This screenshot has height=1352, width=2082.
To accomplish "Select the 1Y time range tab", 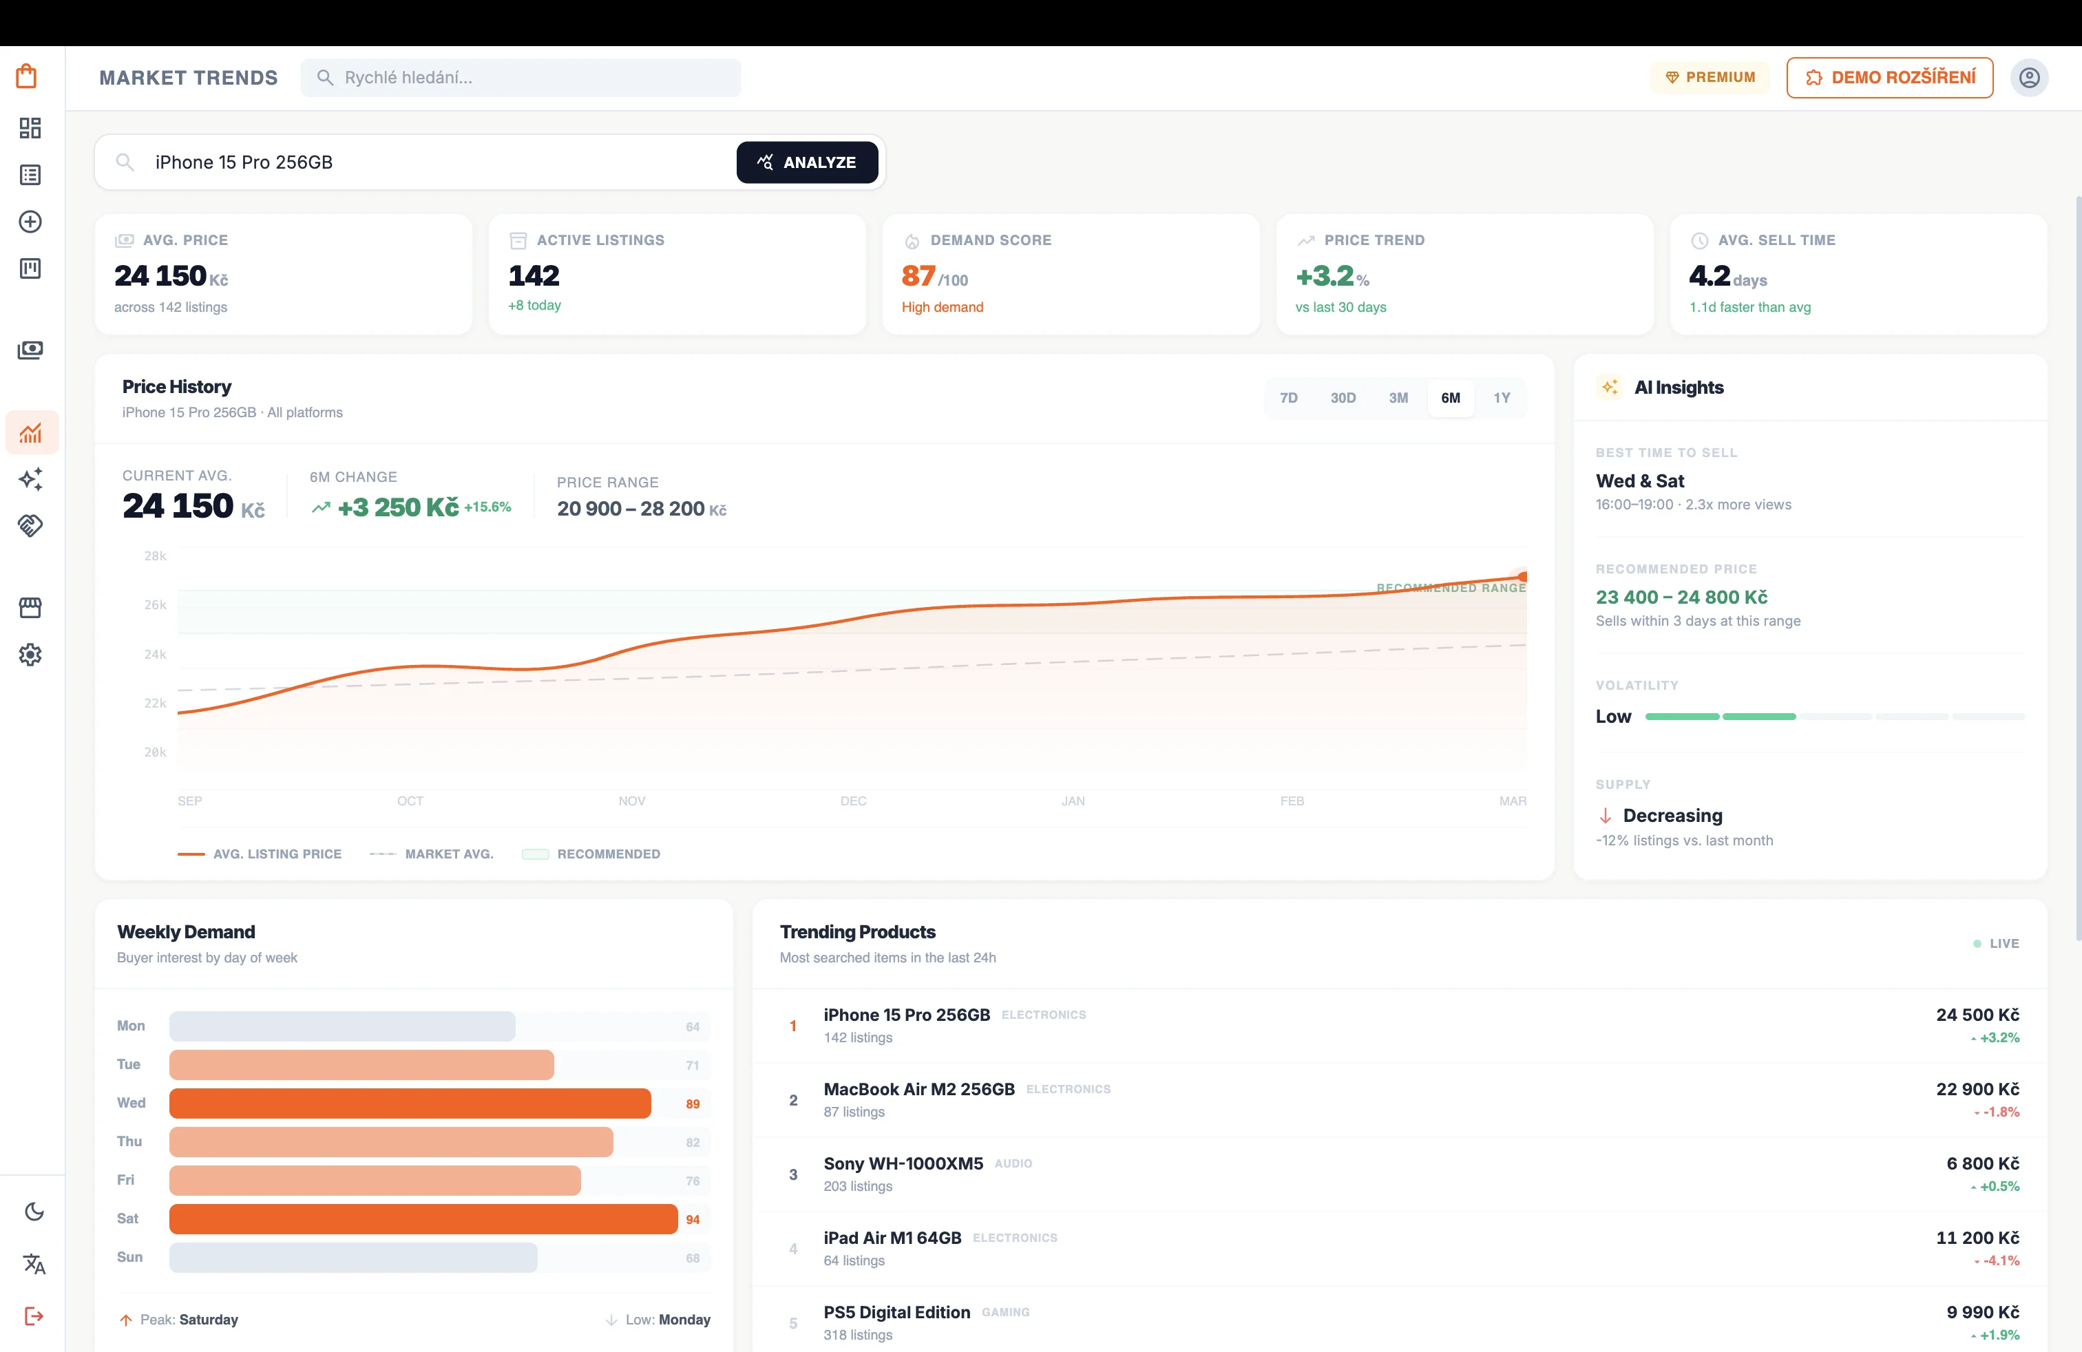I will point(1501,398).
